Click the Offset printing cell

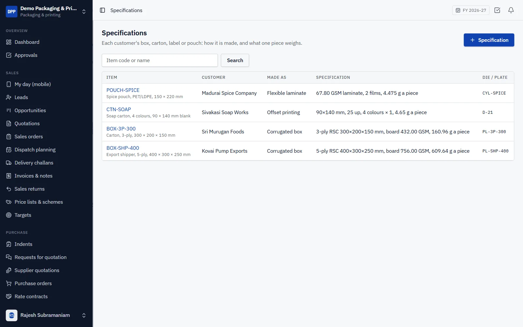283,112
